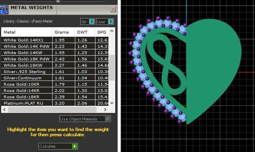Viewport: 255px width, 152px height.
Task: Select the Platinum:PLAT RU row
Action: (55, 103)
